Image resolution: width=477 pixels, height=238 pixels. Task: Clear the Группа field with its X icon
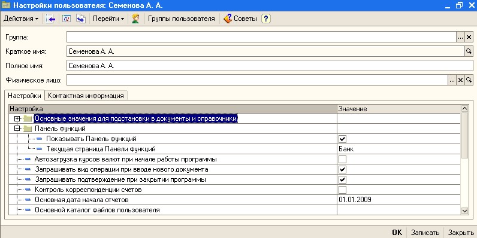(469, 37)
